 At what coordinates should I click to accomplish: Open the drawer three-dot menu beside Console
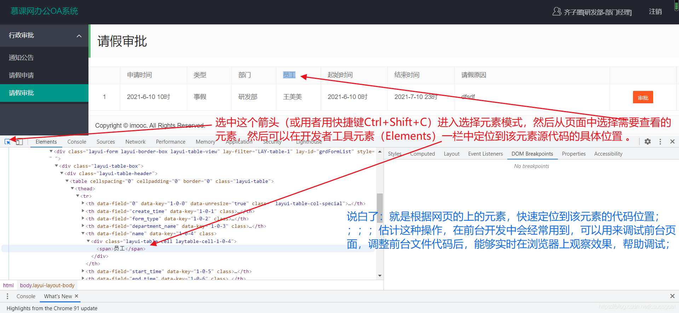pos(7,296)
